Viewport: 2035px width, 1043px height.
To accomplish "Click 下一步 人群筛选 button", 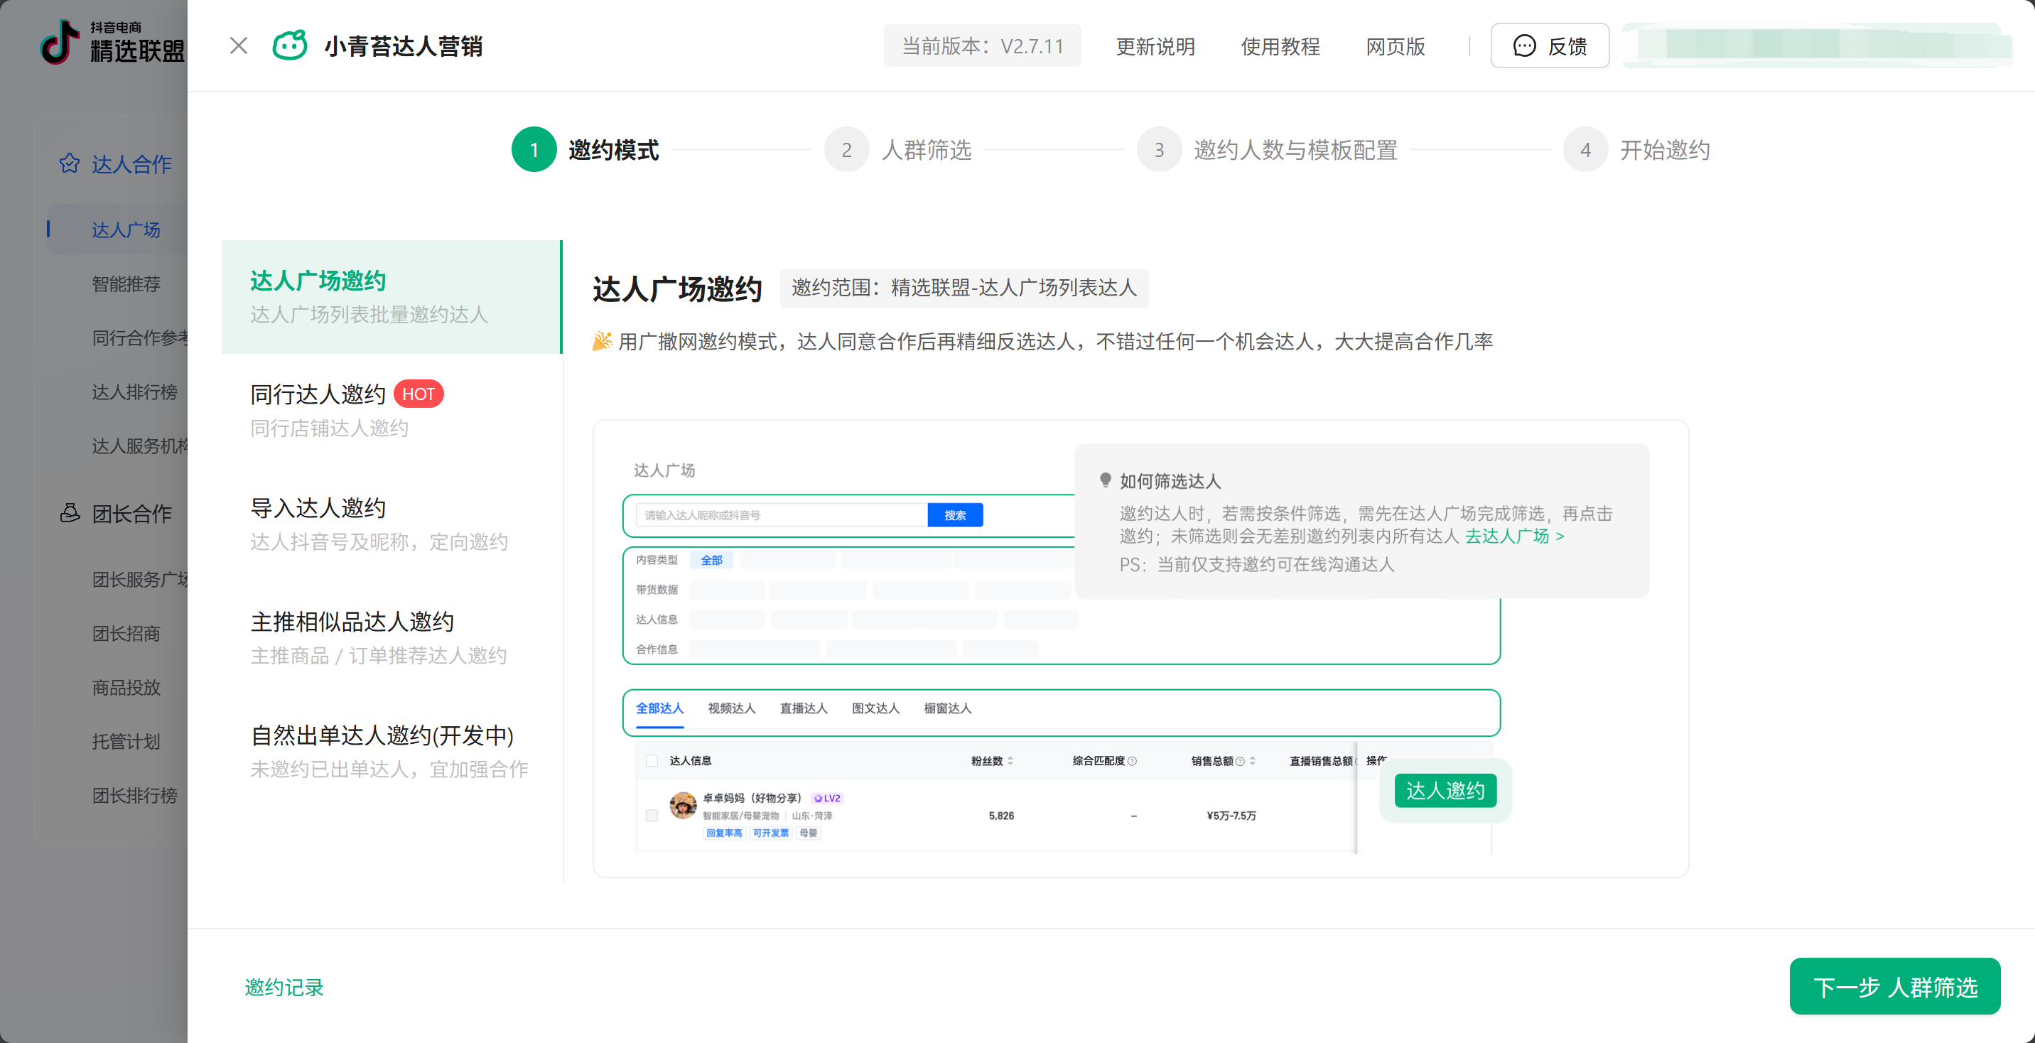I will point(1894,986).
